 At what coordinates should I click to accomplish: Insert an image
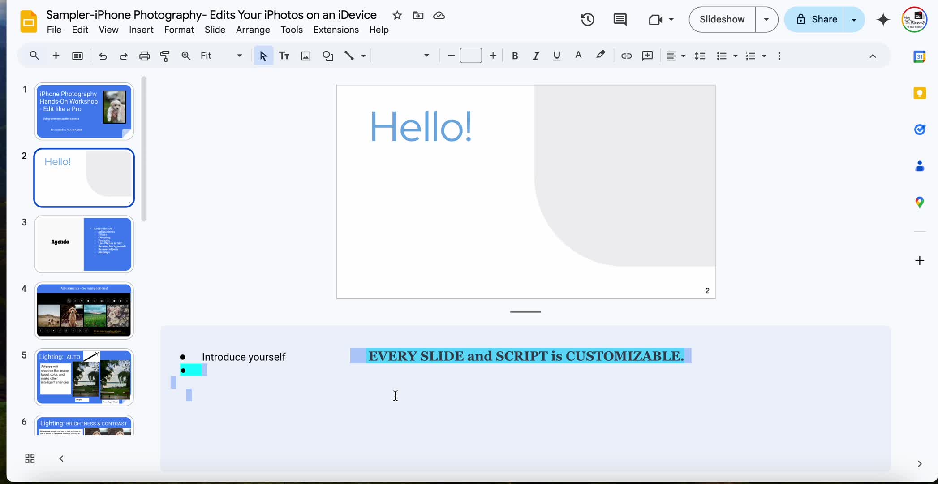tap(305, 56)
